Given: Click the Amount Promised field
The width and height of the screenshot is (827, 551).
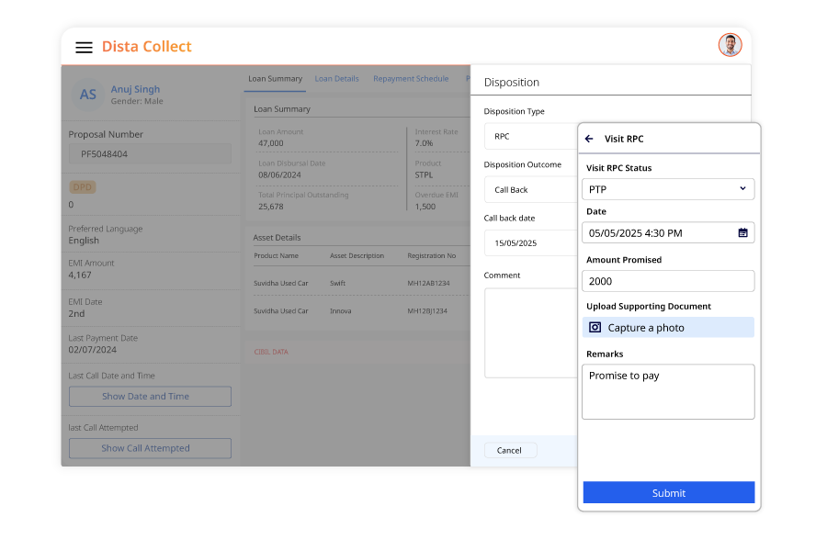Looking at the screenshot, I should click(x=668, y=281).
